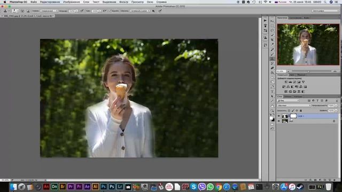
Task: Open the Clone Source panel from options bar
Action: [28, 11]
